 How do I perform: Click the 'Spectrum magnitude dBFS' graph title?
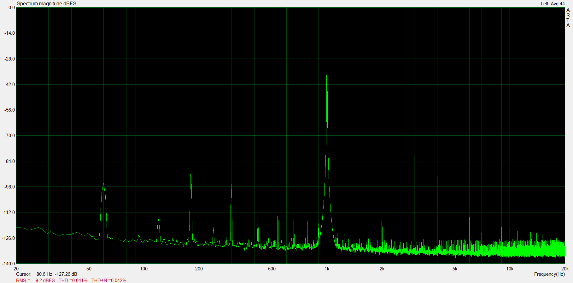pos(46,3)
